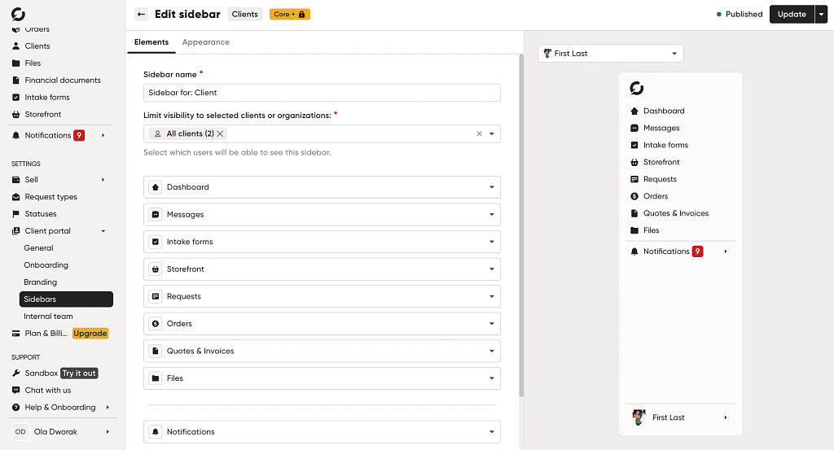Expand the Notifications element row
The image size is (834, 450).
click(491, 432)
